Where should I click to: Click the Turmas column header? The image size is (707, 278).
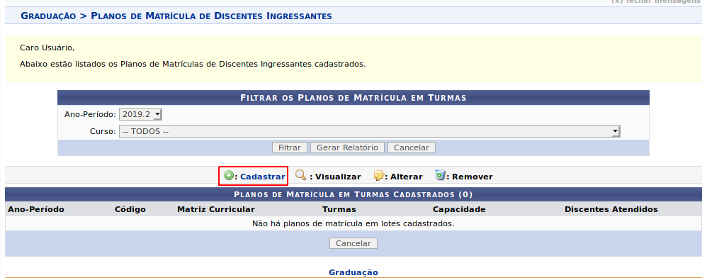[339, 209]
